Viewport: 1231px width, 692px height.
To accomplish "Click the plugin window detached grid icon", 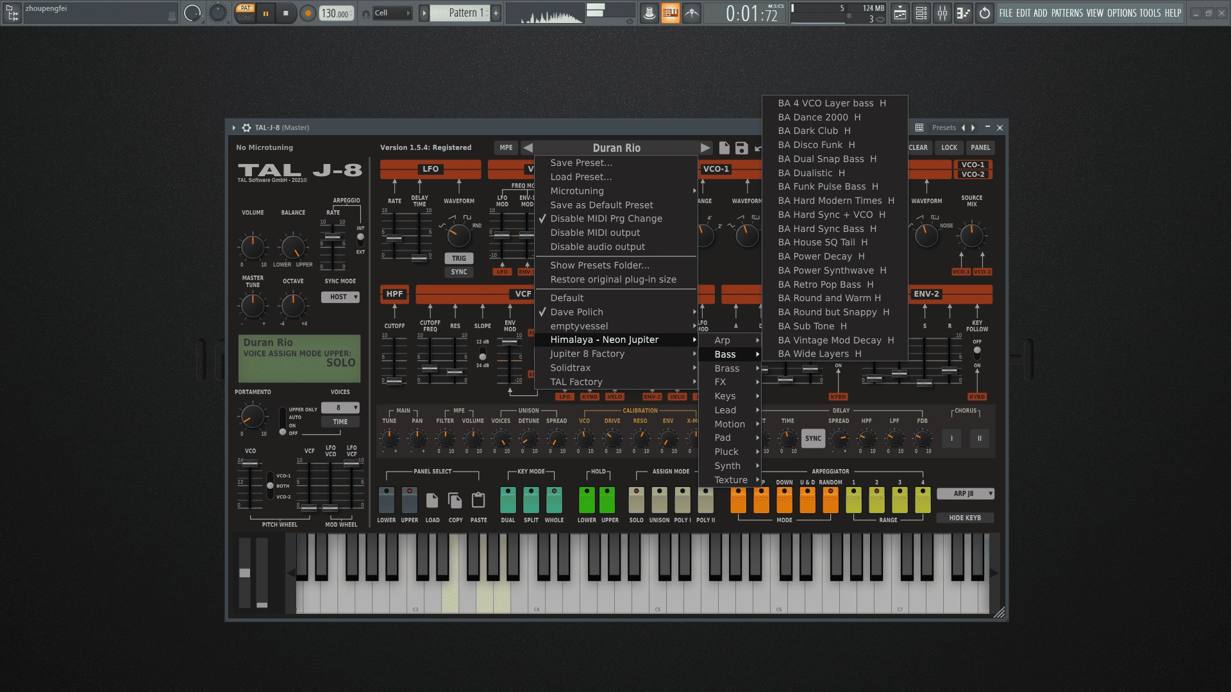I will pos(919,128).
